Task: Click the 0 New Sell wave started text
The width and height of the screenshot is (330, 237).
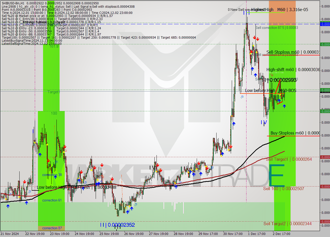Action: tap(246, 10)
